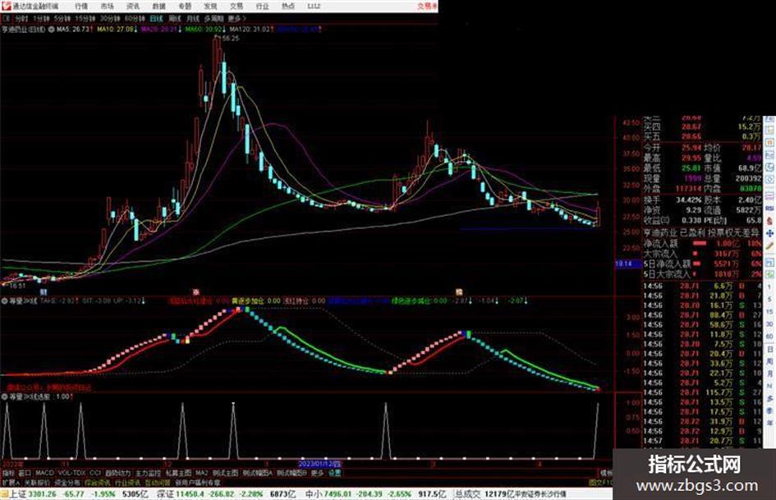Click the 2023/01/12 date marker on timeline
The image size is (776, 500).
[319, 464]
